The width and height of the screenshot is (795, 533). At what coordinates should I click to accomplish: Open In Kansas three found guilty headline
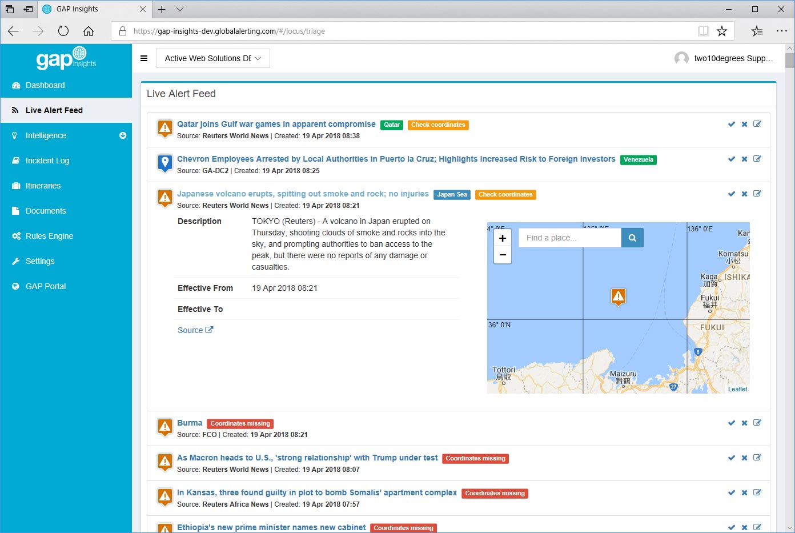(x=317, y=492)
